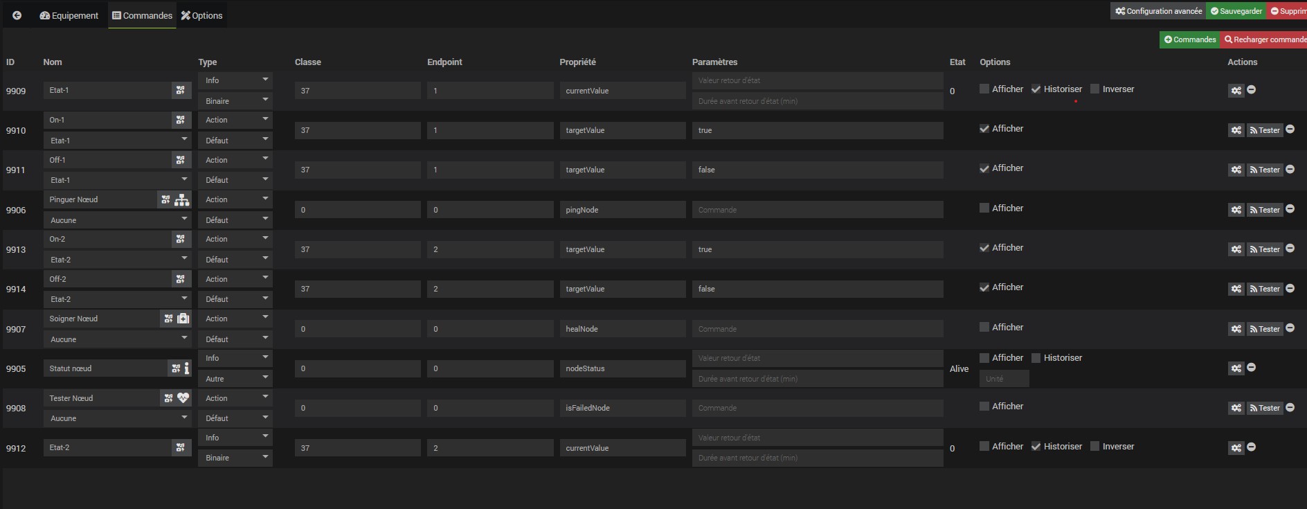This screenshot has width=1307, height=509.
Task: Click Tester for On-1 command
Action: click(x=1264, y=130)
